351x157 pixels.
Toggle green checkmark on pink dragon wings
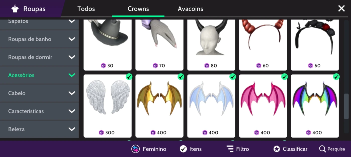(285, 77)
